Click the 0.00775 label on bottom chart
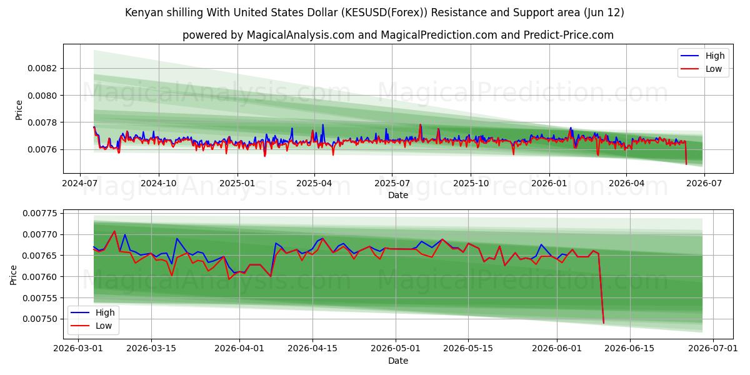The image size is (750, 375). pyautogui.click(x=39, y=214)
